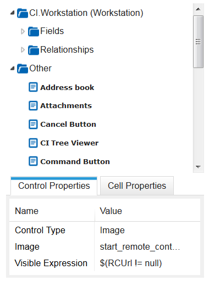Select the Visible Expression value cell
The width and height of the screenshot is (209, 281).
147,263
